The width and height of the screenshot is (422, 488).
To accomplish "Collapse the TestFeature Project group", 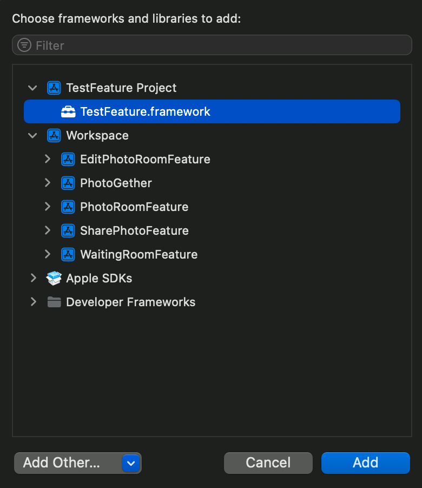I will (33, 88).
